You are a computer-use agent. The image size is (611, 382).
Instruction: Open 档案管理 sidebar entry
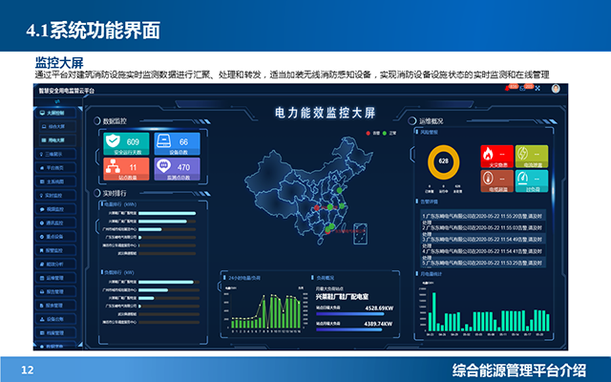point(55,333)
